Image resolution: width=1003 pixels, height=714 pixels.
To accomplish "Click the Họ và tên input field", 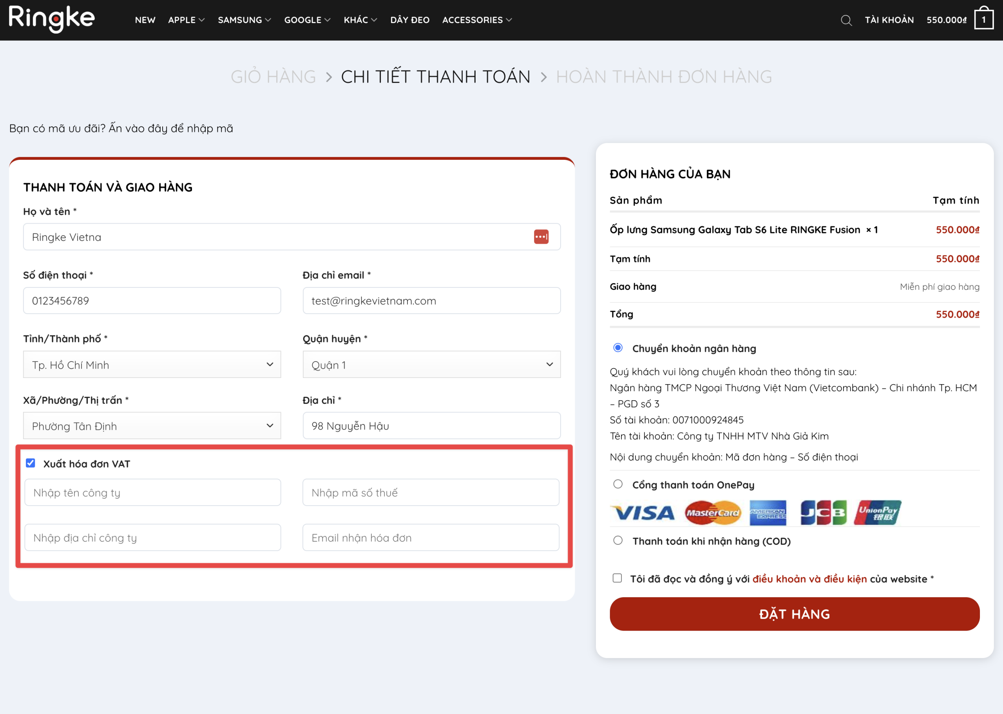I will 292,237.
